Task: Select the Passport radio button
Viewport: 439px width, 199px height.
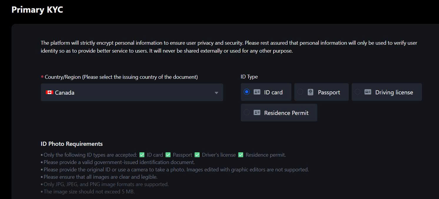Action: (x=300, y=92)
